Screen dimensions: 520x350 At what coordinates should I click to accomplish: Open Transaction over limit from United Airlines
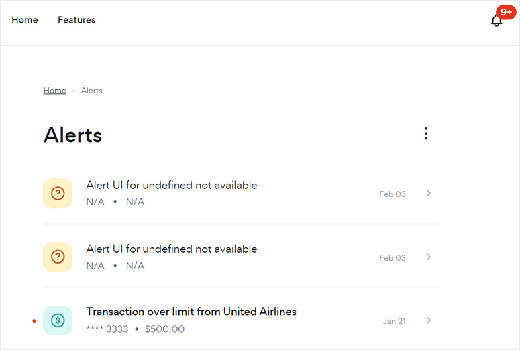pos(191,312)
